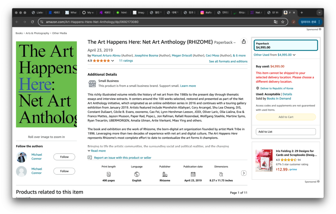Image resolution: width=336 pixels, height=214 pixels.
Task: Click the site information icon in address bar
Action: click(42, 22)
